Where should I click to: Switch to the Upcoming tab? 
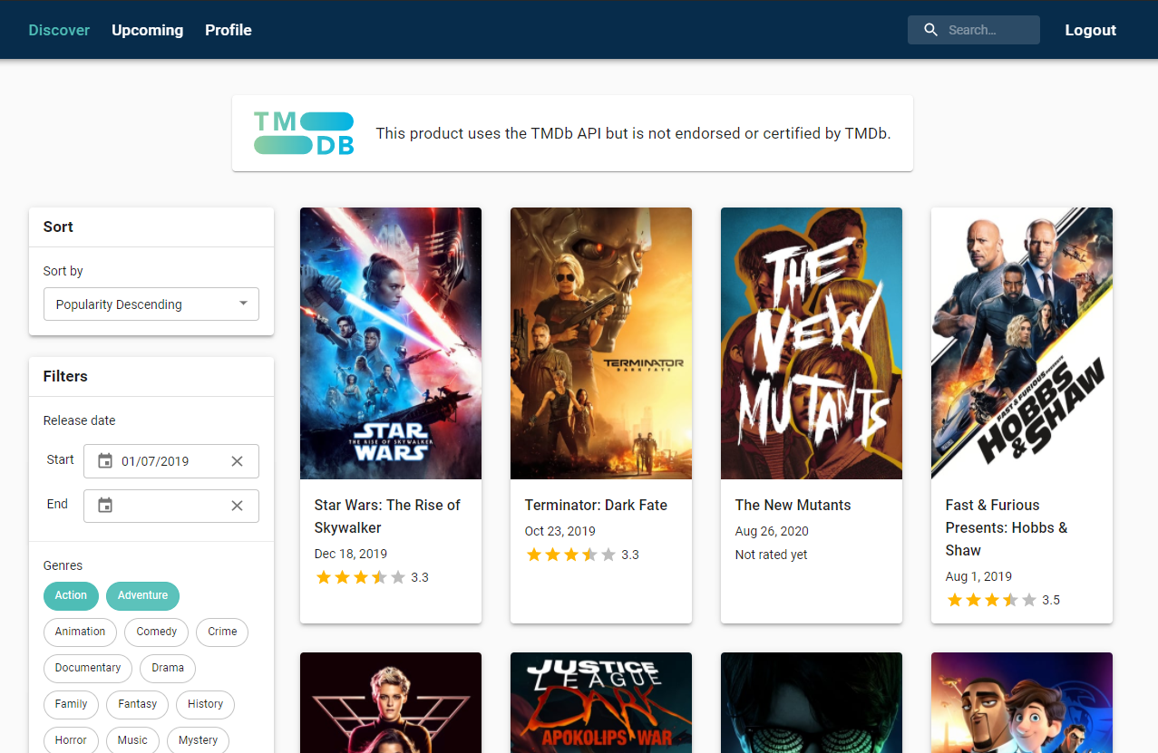147,30
